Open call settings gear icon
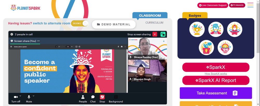This screenshot has height=106, width=260. [12, 34]
